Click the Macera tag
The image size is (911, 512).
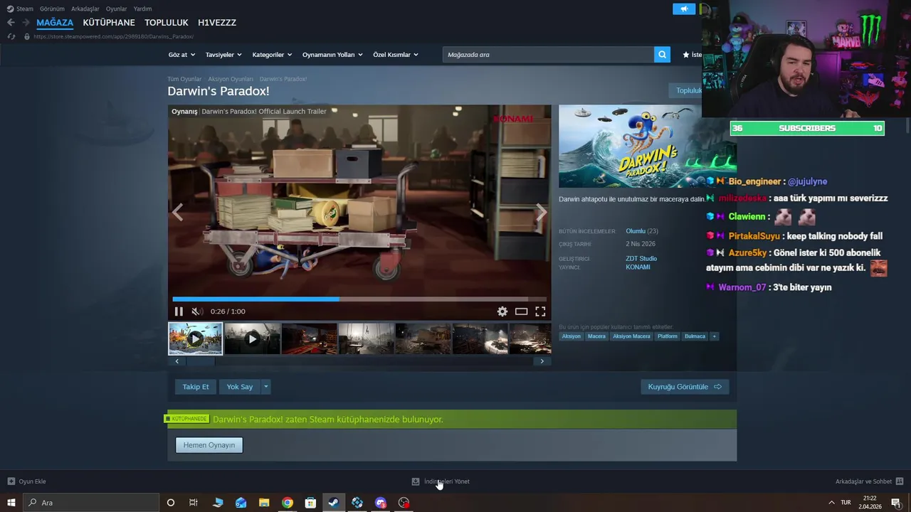tap(596, 336)
